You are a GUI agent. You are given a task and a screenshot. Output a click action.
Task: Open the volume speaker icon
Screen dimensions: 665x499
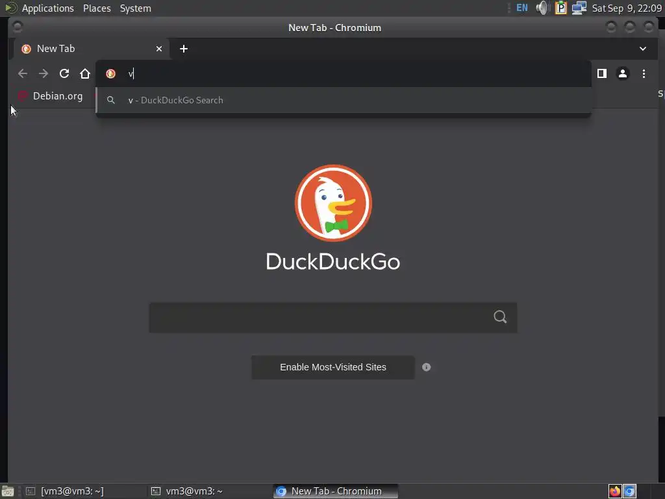pyautogui.click(x=542, y=8)
